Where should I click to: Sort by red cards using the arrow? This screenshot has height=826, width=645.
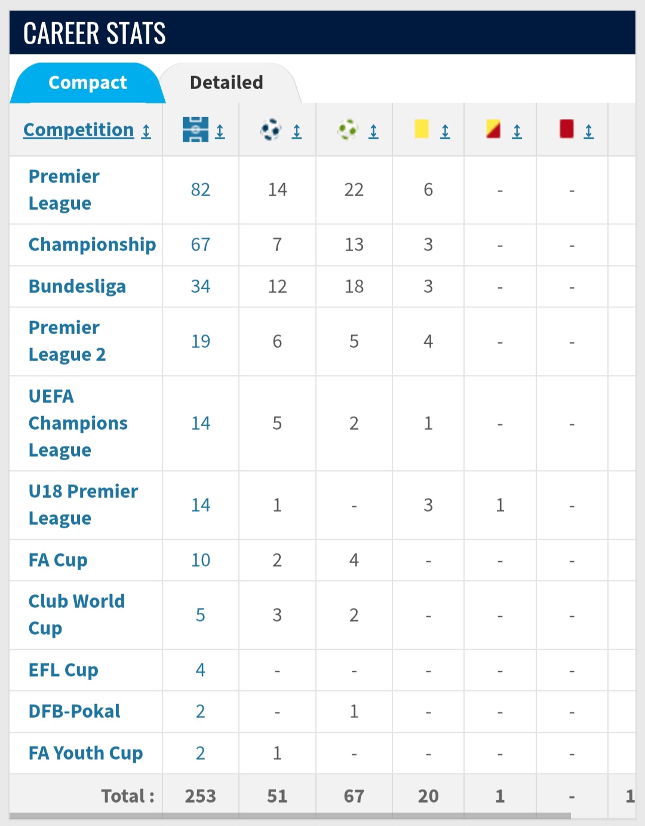(x=588, y=131)
